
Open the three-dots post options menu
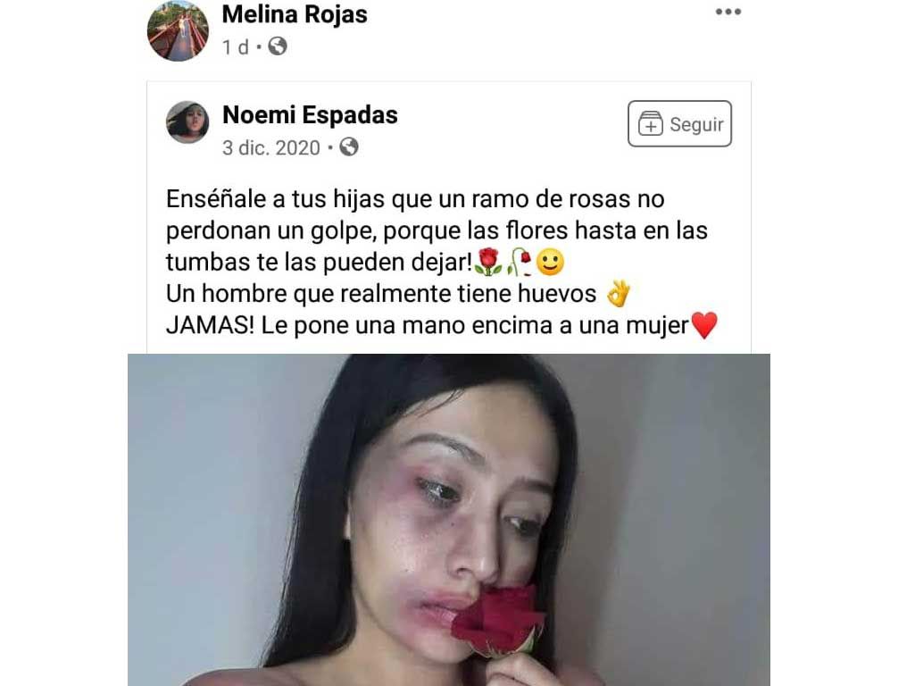[x=728, y=12]
